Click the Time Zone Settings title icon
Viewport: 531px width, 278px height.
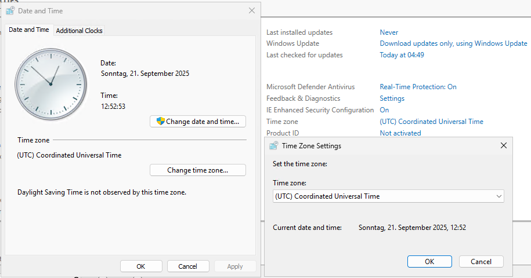pos(273,146)
